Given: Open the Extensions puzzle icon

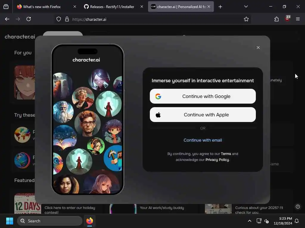Looking at the screenshot, I should click(276, 19).
